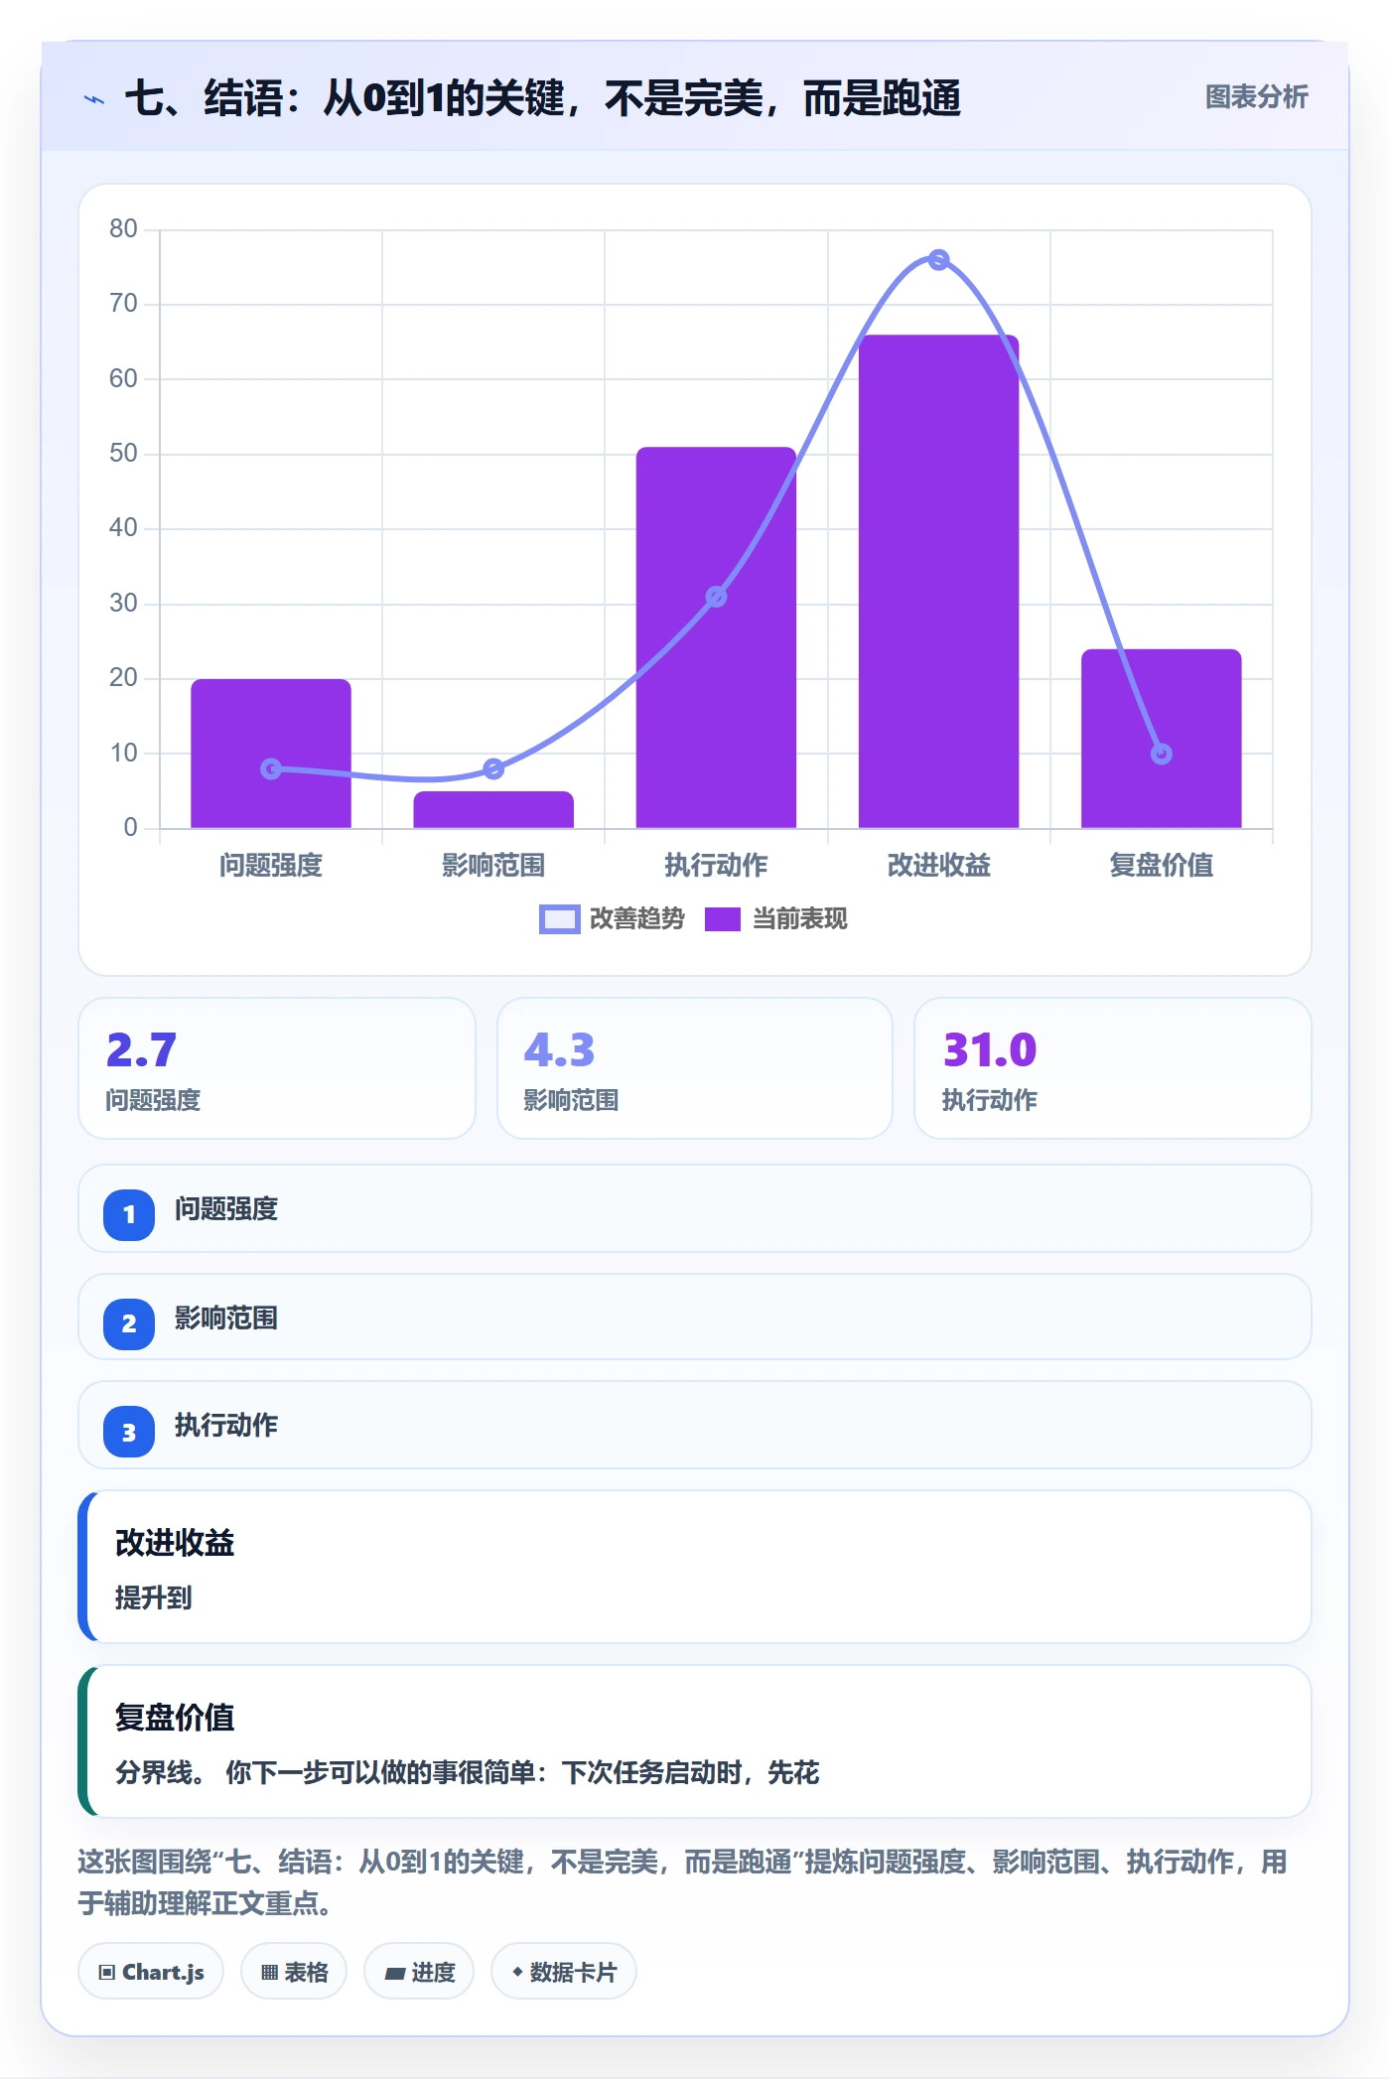Click the number 3 badge for 执行动作
The height and width of the screenshot is (2079, 1390).
[129, 1432]
